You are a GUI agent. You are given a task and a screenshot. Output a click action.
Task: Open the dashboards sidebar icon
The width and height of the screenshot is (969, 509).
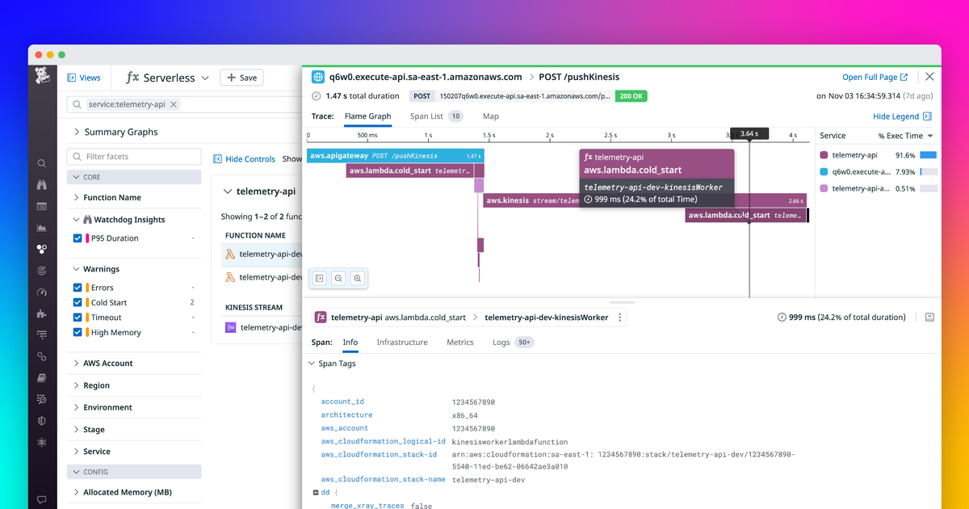(x=42, y=207)
